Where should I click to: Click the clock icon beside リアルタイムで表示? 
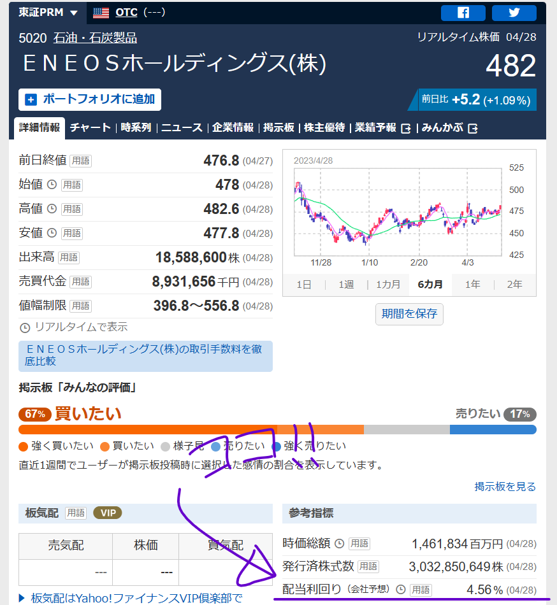(25, 328)
